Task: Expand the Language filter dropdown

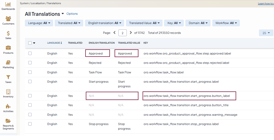Action: [x=39, y=23]
